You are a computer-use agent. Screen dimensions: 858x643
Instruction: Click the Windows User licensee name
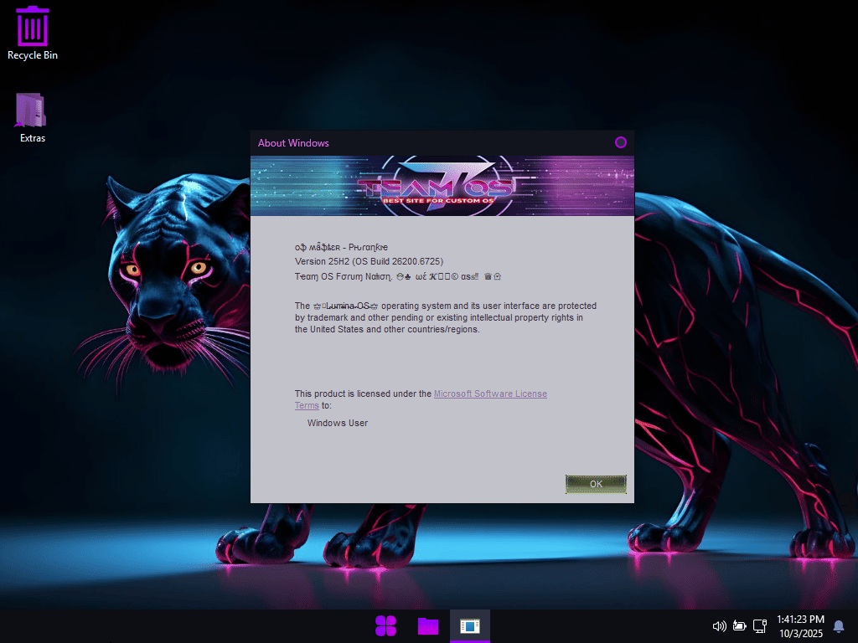tap(338, 423)
